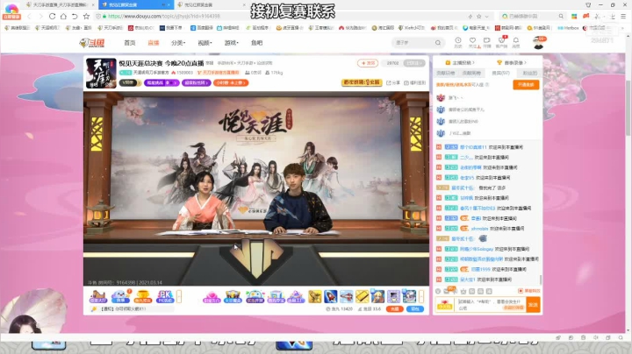Screen dimensions: 632x354
Task: Open the 首页 navigation item
Action: [129, 43]
